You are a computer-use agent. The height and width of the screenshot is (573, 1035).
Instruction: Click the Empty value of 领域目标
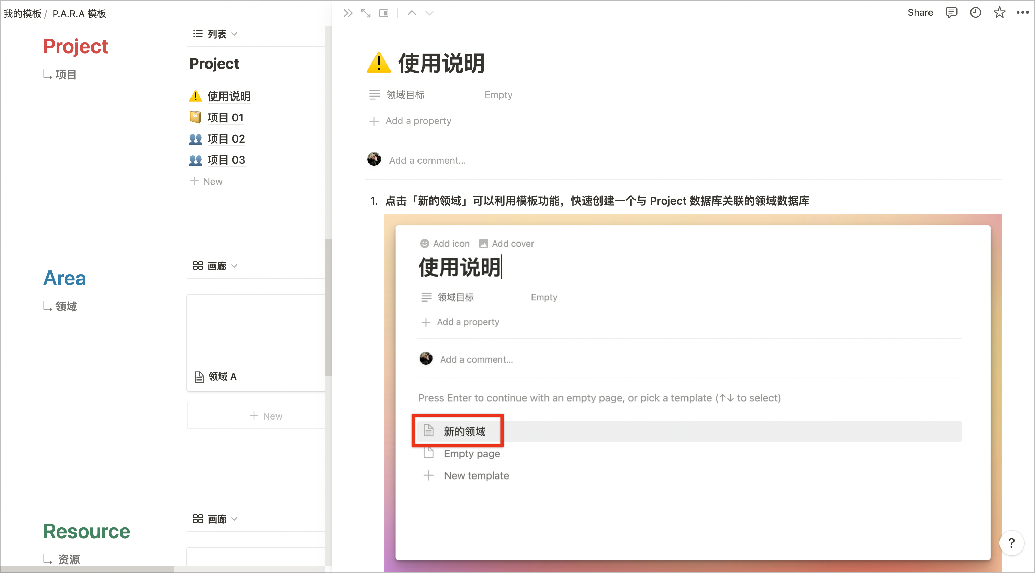coord(498,95)
